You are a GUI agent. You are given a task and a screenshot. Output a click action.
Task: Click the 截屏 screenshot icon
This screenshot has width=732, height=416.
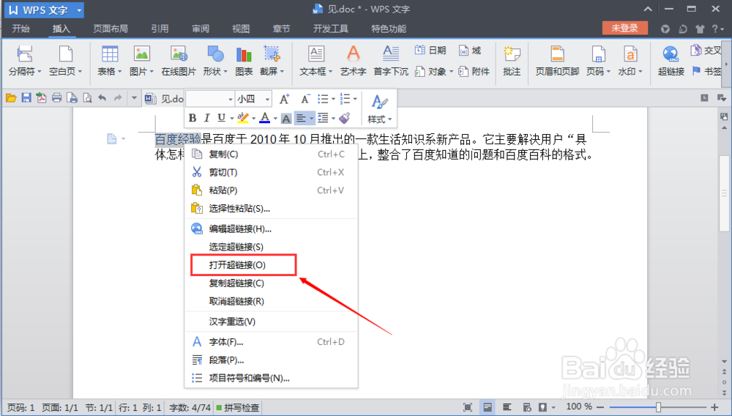click(x=272, y=54)
